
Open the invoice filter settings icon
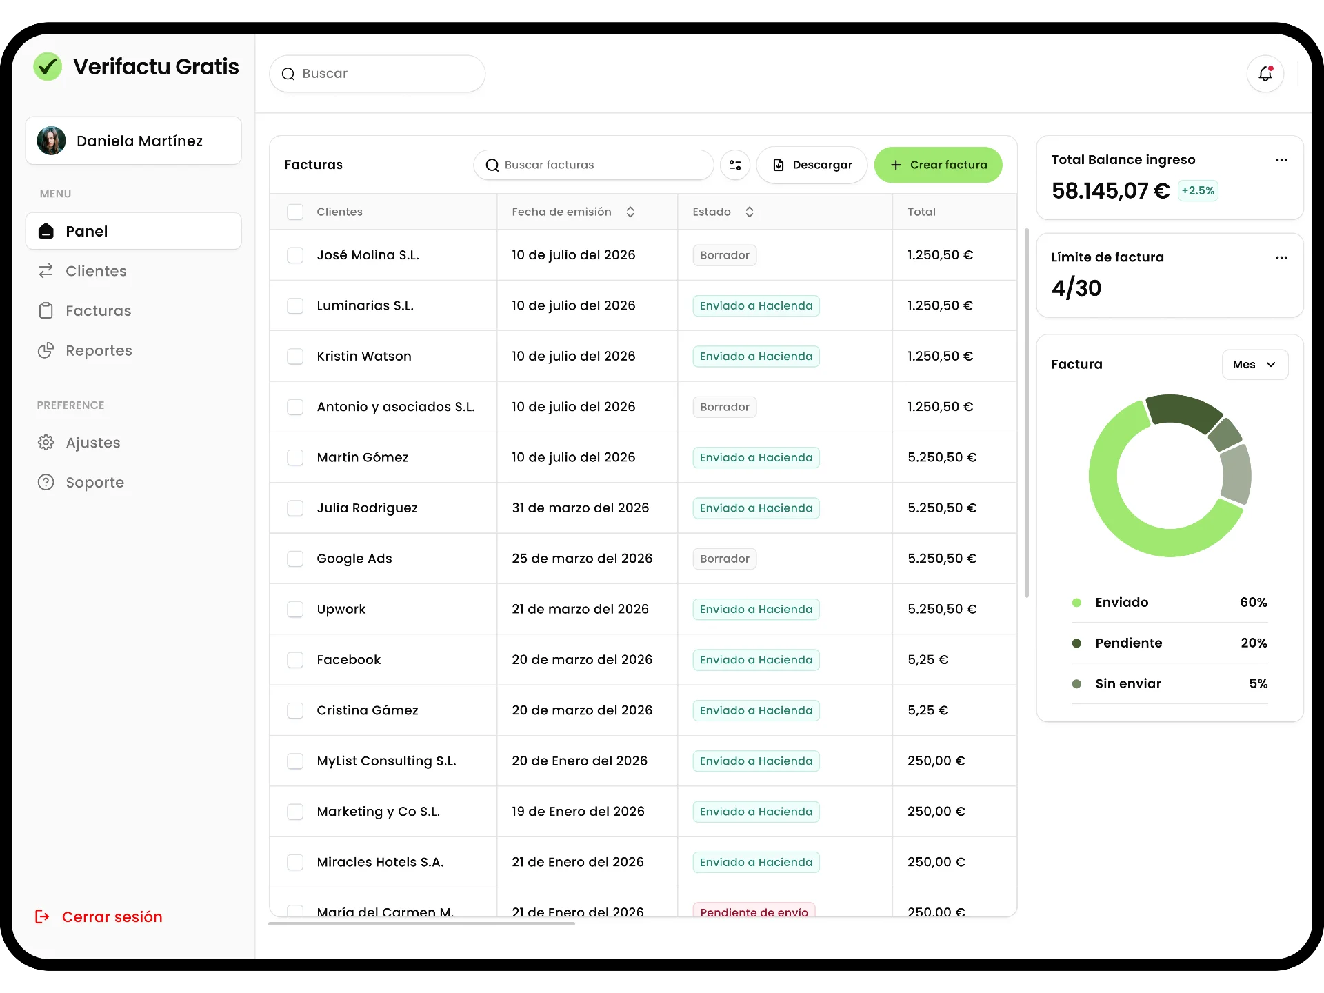(x=735, y=165)
